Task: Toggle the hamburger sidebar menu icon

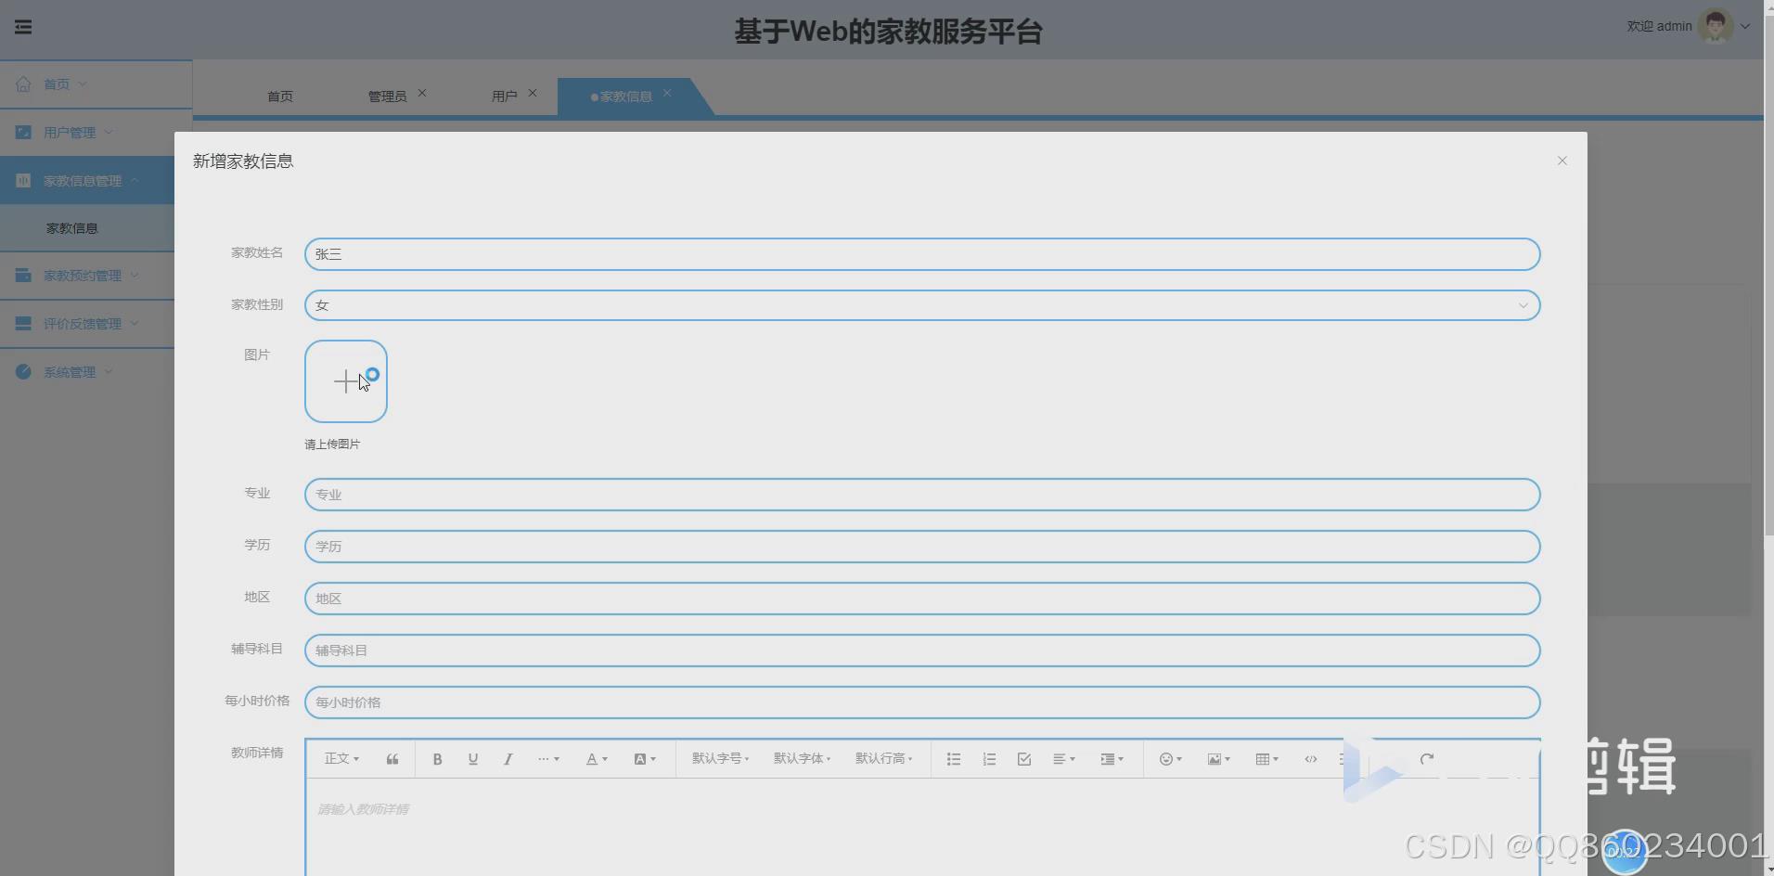Action: [x=23, y=27]
